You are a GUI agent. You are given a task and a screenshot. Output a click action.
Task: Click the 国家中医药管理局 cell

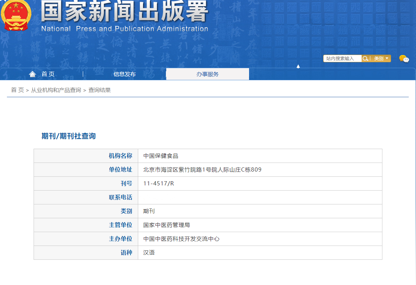point(167,225)
